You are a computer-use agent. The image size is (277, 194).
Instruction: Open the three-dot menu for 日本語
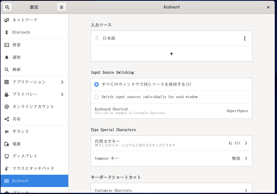(245, 38)
